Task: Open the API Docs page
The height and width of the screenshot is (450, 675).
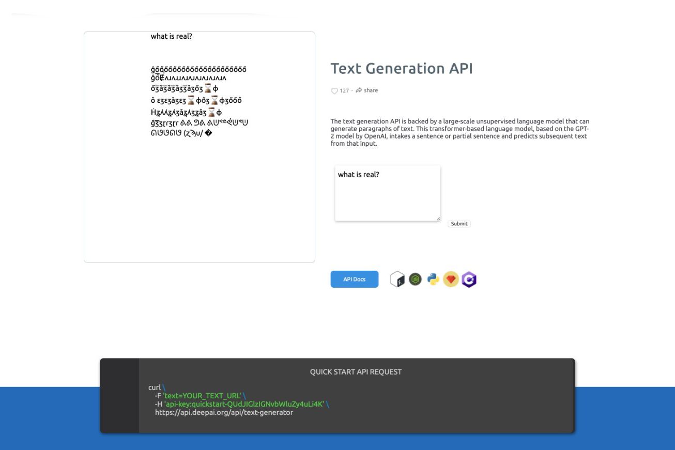Action: tap(355, 279)
